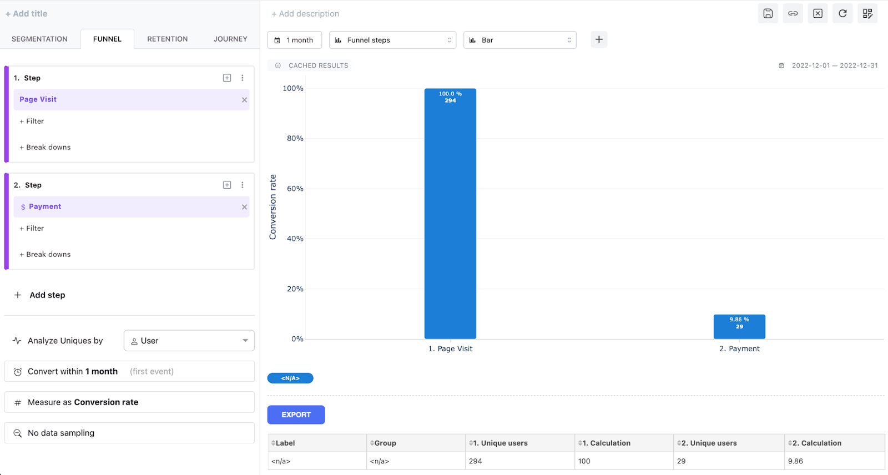Toggle the <N/A> legend series pill
Image resolution: width=888 pixels, height=475 pixels.
click(x=290, y=378)
